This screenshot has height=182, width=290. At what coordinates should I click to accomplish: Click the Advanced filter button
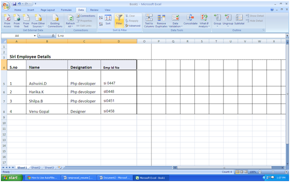(x=133, y=26)
